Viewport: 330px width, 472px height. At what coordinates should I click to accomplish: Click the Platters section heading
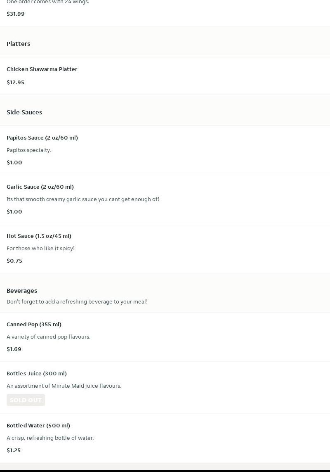pyautogui.click(x=19, y=43)
